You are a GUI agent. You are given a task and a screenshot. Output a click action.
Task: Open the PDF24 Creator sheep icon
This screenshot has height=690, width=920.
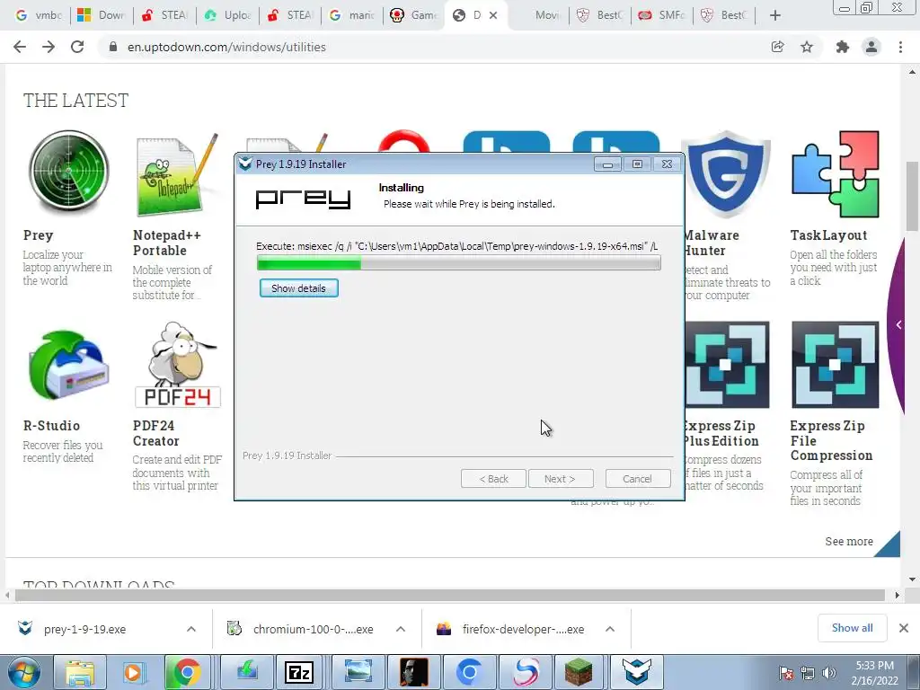click(177, 365)
